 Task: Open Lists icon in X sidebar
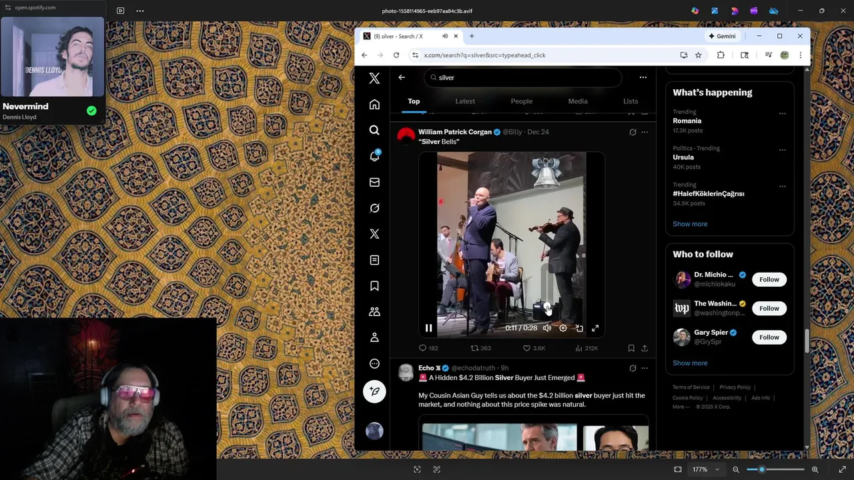click(x=374, y=260)
